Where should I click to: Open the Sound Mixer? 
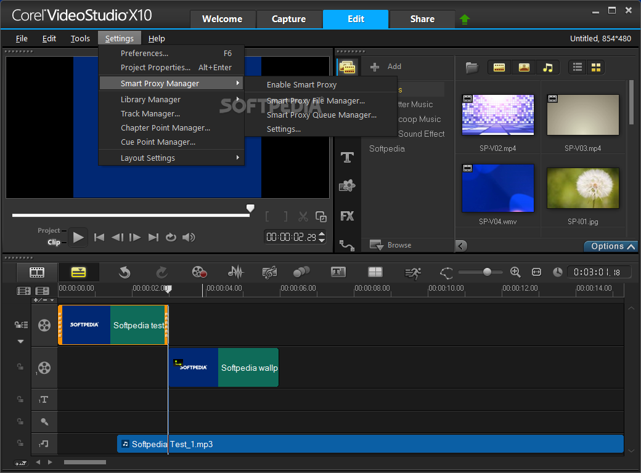click(x=236, y=272)
